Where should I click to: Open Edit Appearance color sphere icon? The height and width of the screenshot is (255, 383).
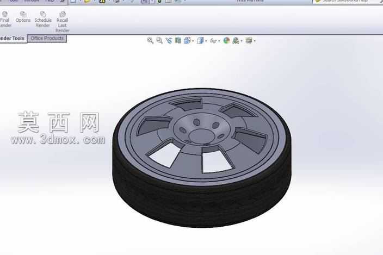tap(226, 41)
